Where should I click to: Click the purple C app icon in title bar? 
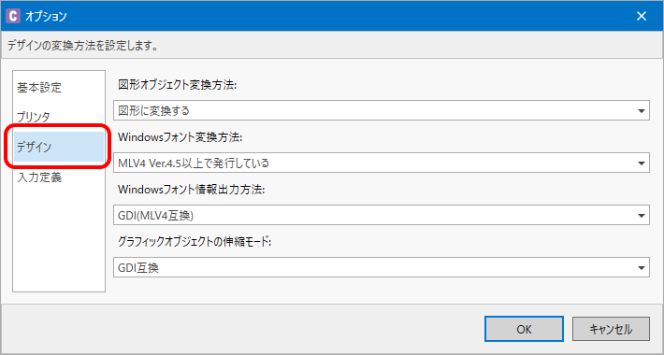[x=13, y=16]
